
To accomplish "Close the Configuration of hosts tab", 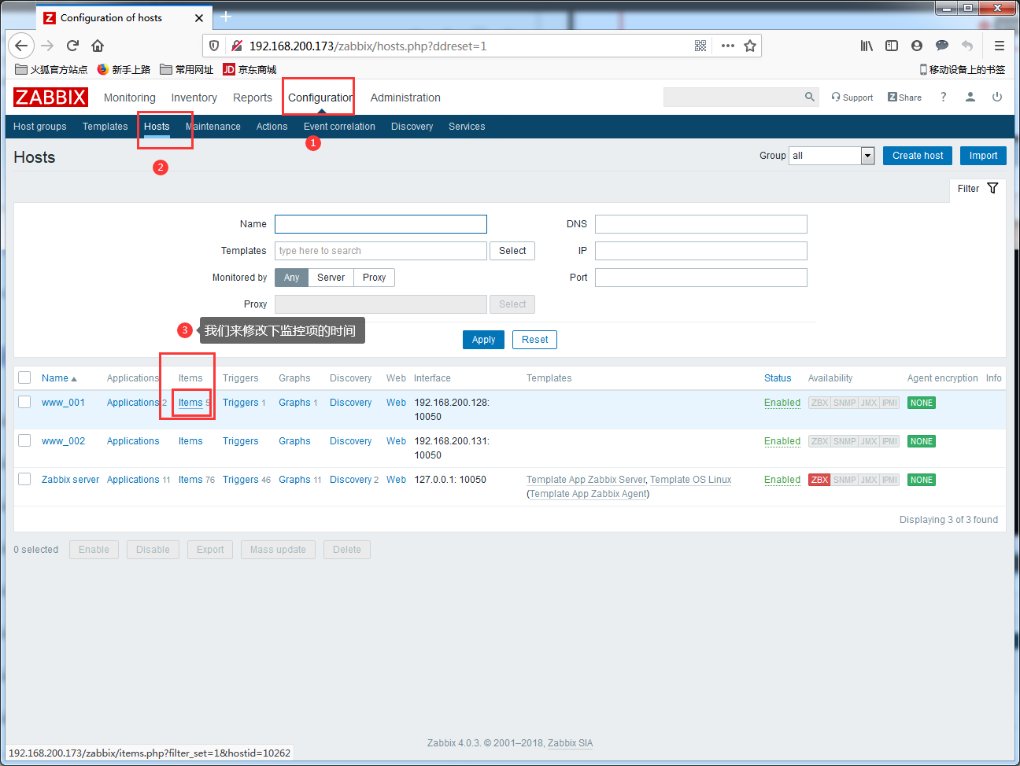I will click(199, 17).
